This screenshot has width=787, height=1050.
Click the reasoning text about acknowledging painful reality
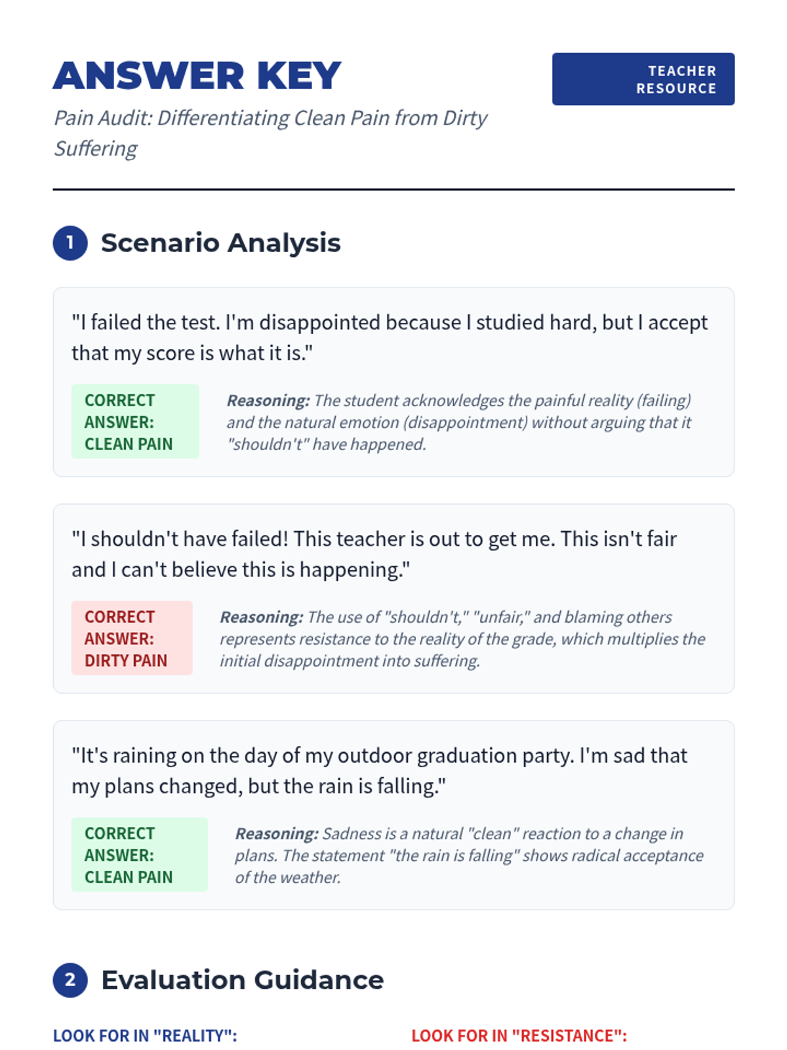(x=459, y=422)
